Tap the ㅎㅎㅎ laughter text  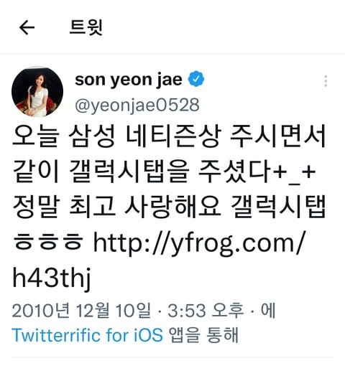48,242
